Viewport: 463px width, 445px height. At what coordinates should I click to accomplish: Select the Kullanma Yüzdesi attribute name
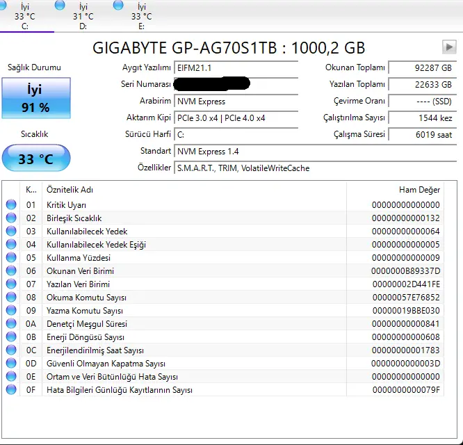click(79, 258)
